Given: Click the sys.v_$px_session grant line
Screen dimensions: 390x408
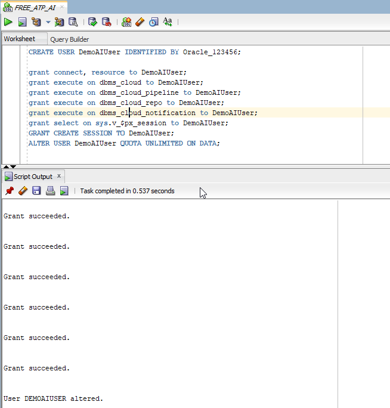Looking at the screenshot, I should [x=128, y=123].
